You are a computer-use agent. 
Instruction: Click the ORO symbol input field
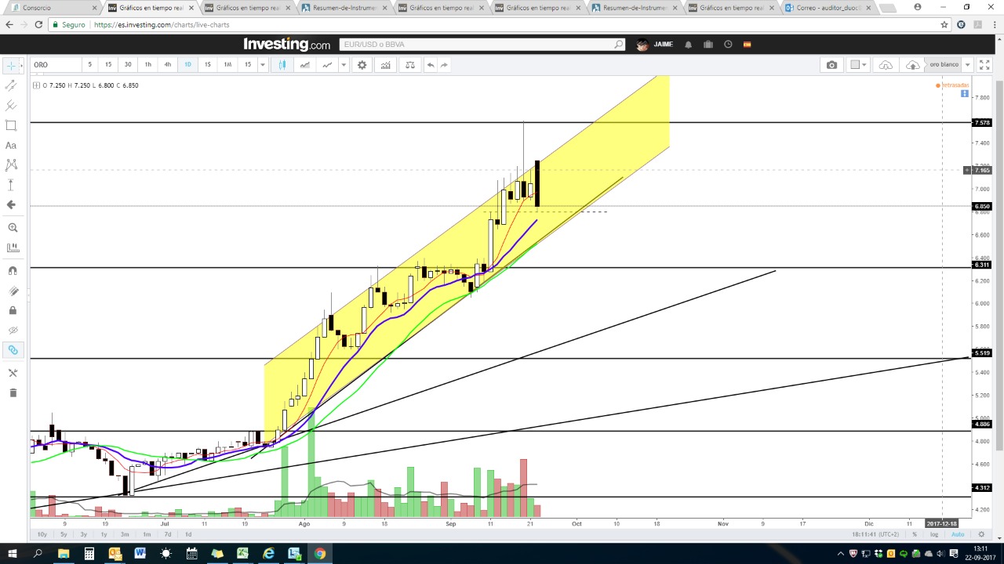pos(55,65)
